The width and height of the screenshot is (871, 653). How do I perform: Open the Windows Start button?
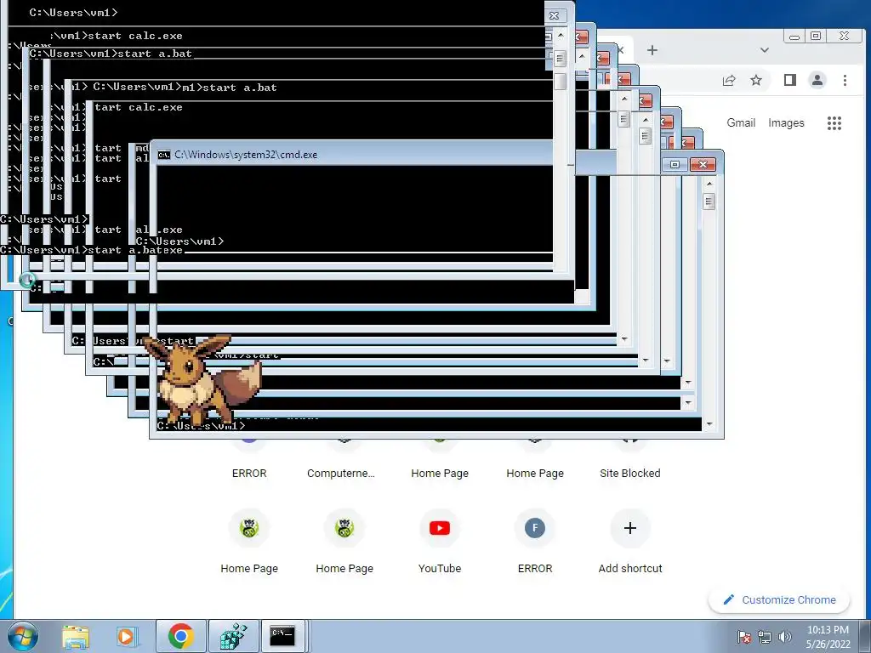pyautogui.click(x=23, y=636)
